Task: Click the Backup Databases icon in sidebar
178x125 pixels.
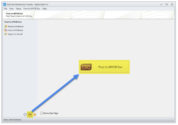Action: coord(6,27)
